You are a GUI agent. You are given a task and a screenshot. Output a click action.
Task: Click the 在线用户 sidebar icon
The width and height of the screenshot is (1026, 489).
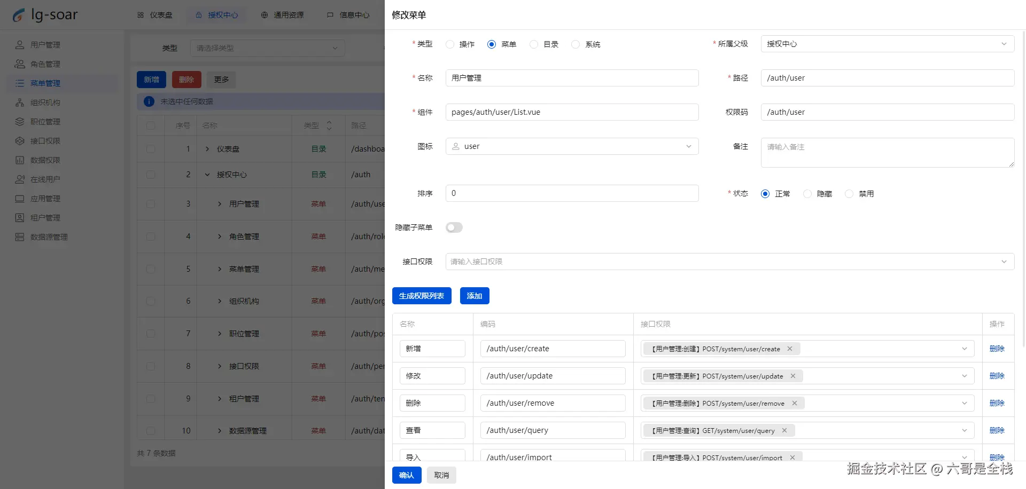coord(20,179)
